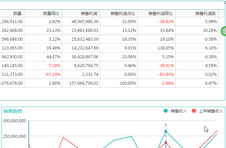Toggle the 销售收入 legend series
Viewport: 226px width, 148px height.
point(179,111)
